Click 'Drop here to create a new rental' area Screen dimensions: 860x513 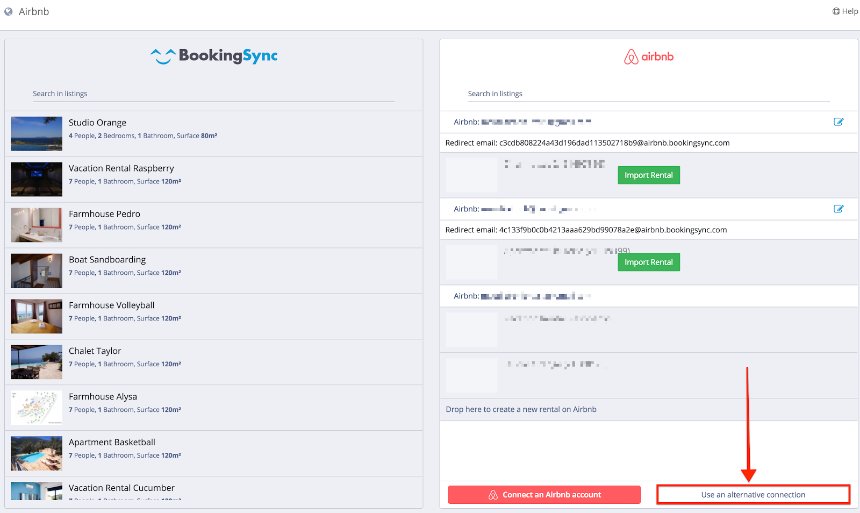pos(649,409)
